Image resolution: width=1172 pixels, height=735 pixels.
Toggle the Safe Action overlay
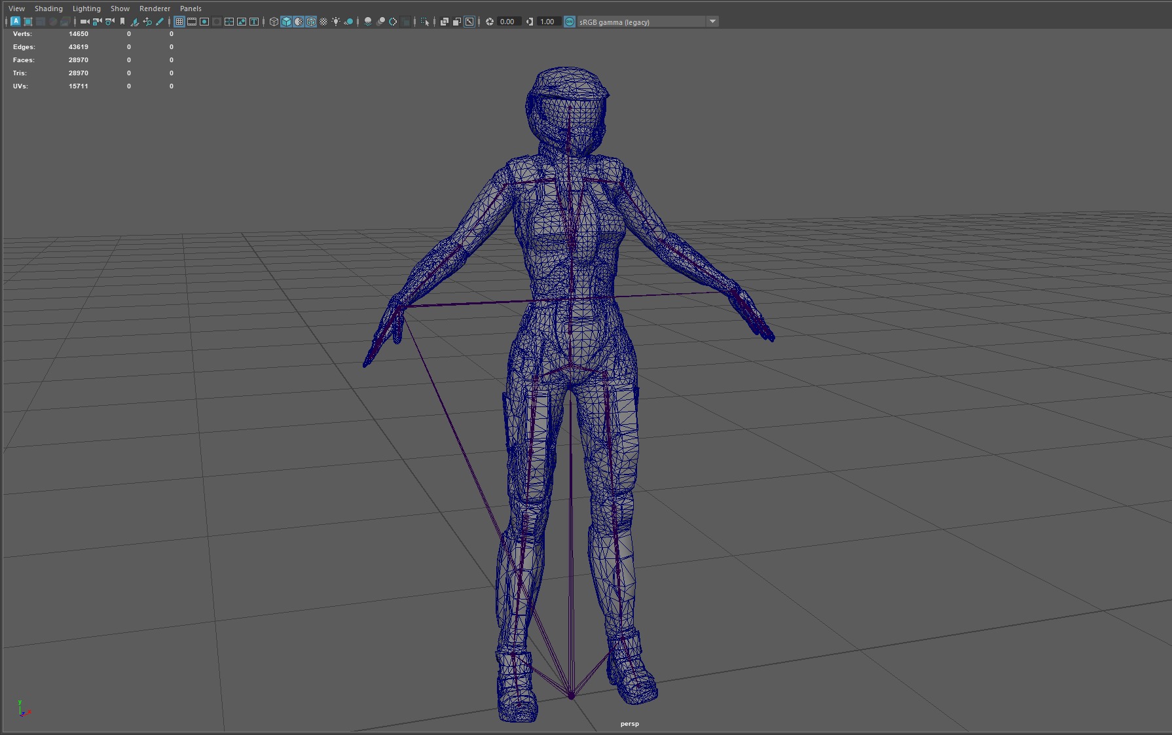[x=242, y=22]
